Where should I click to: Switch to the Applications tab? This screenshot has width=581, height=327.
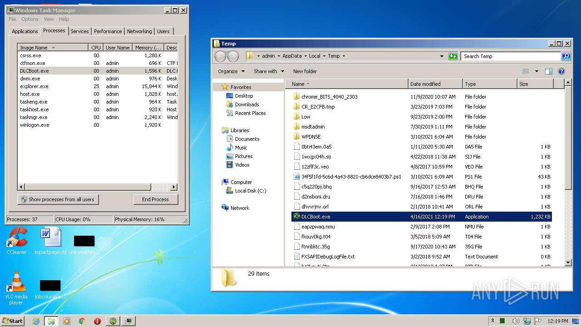pos(25,31)
